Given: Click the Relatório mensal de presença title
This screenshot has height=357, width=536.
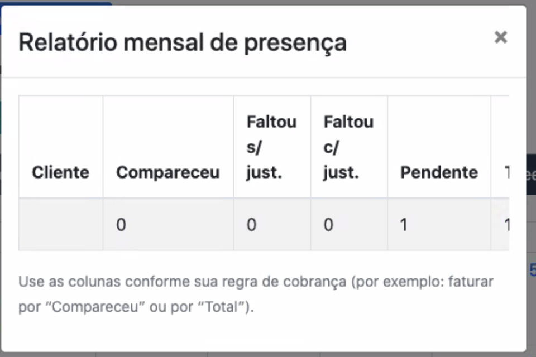Looking at the screenshot, I should (183, 42).
